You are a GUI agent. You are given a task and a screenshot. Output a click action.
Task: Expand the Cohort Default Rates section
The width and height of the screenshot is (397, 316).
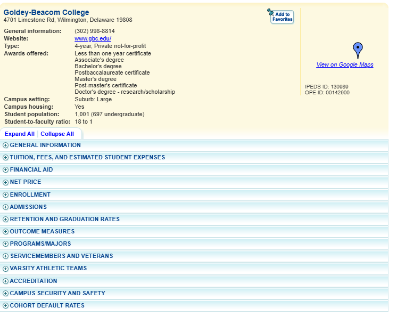click(x=194, y=305)
